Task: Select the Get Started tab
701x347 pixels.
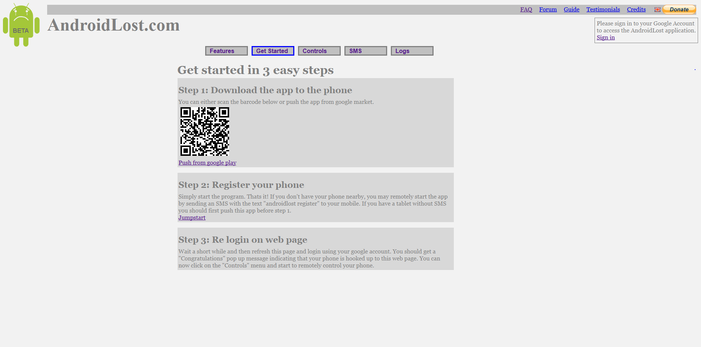Action: (x=273, y=51)
